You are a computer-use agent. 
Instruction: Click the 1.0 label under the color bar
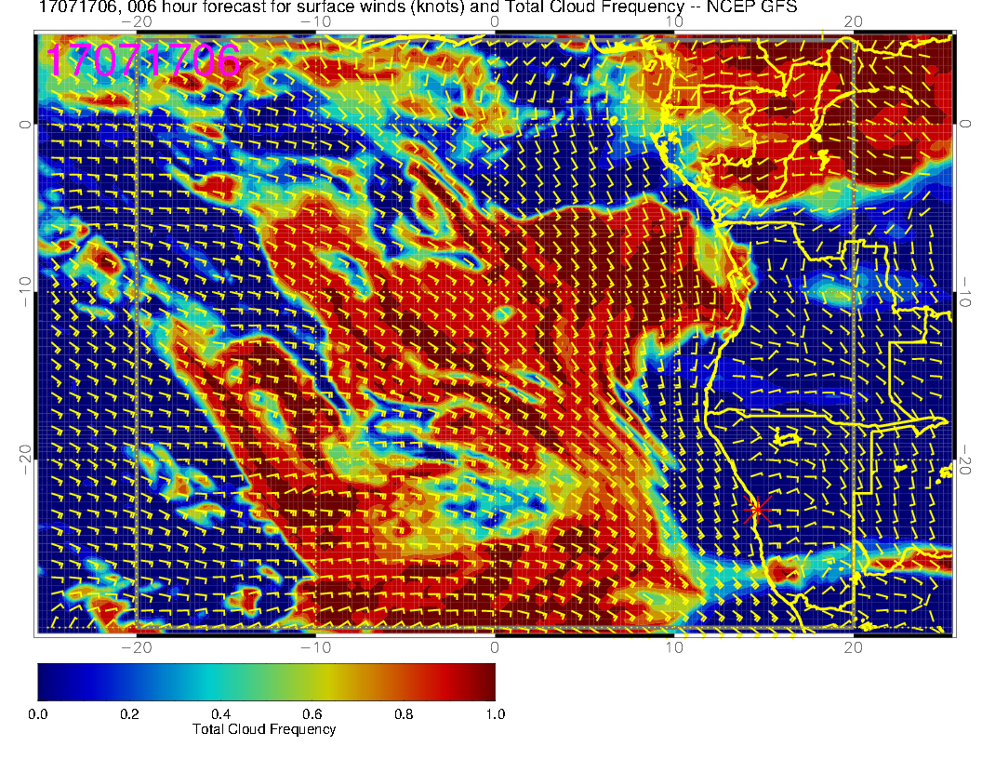(495, 714)
